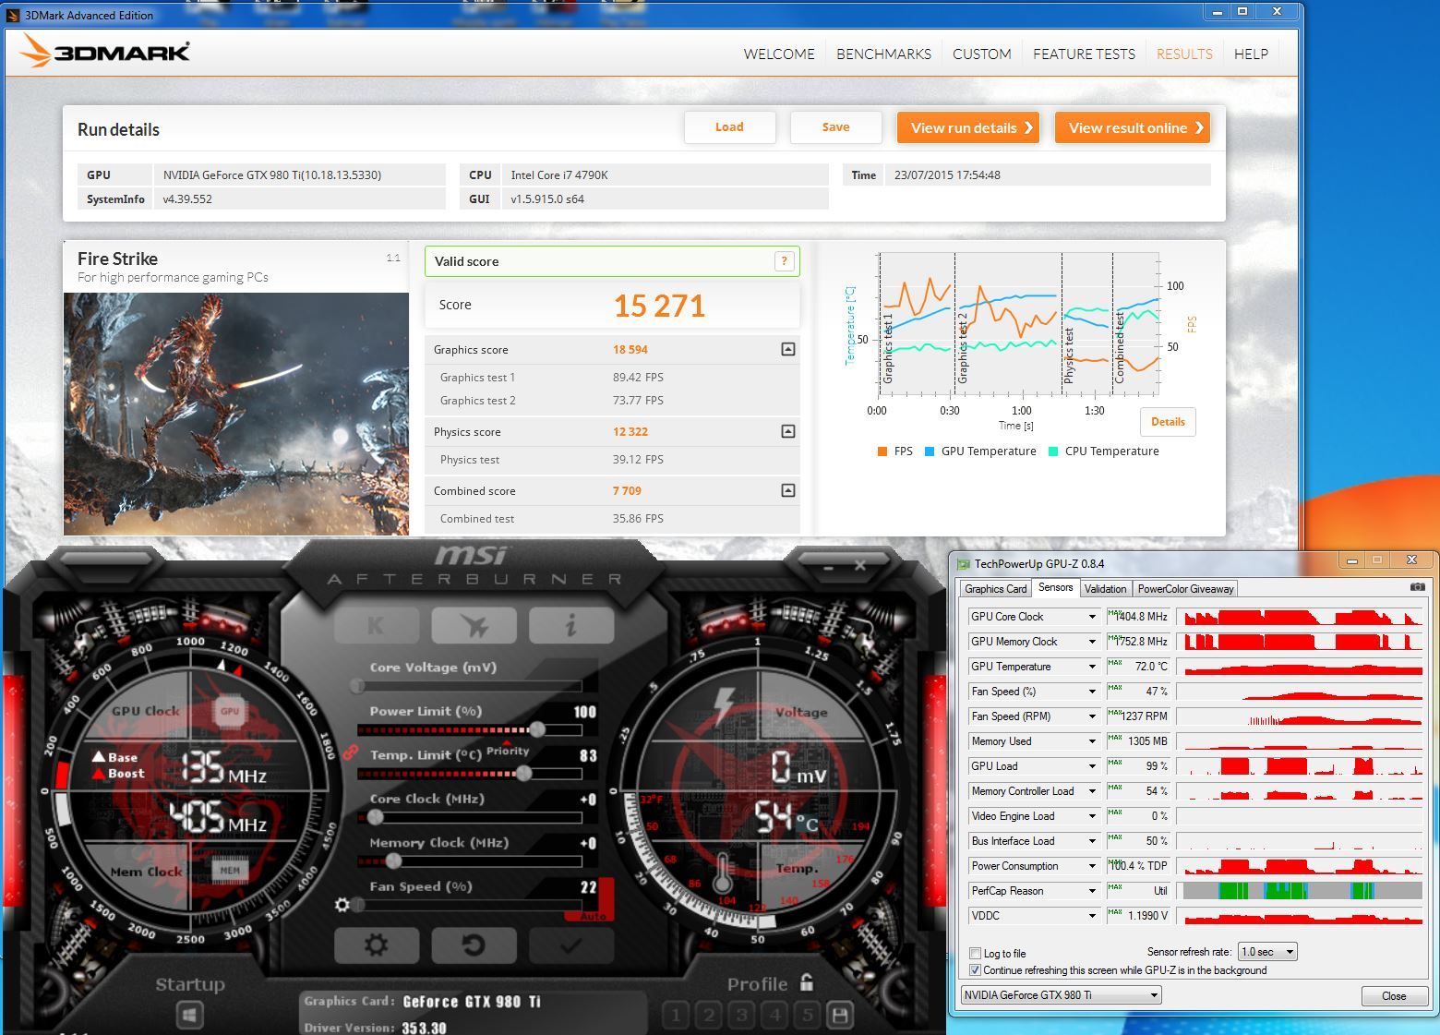The image size is (1440, 1035).
Task: Open the HELP tab in 3DMark
Action: coord(1251,54)
